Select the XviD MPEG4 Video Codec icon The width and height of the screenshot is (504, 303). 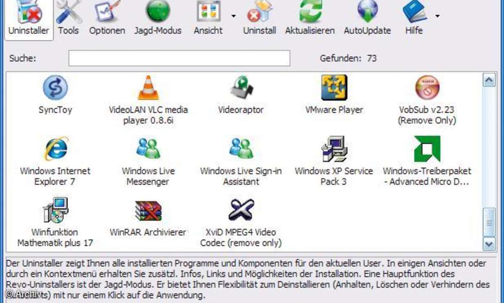point(241,210)
